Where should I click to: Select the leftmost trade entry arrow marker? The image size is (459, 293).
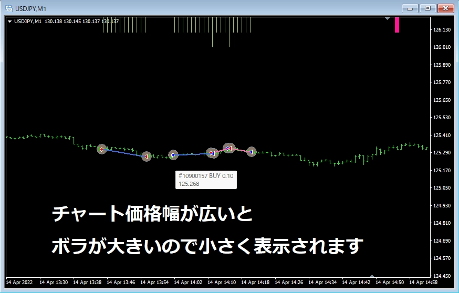(x=102, y=149)
